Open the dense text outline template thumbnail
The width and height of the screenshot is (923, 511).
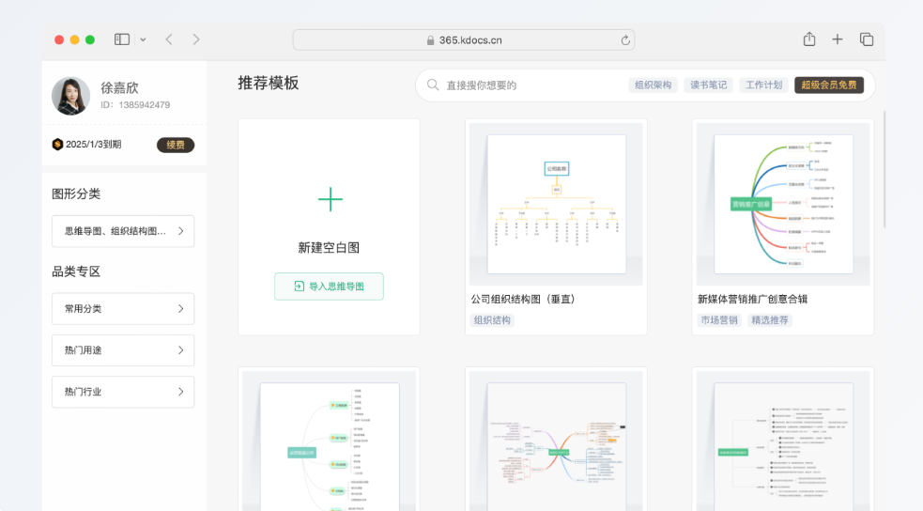coord(783,441)
